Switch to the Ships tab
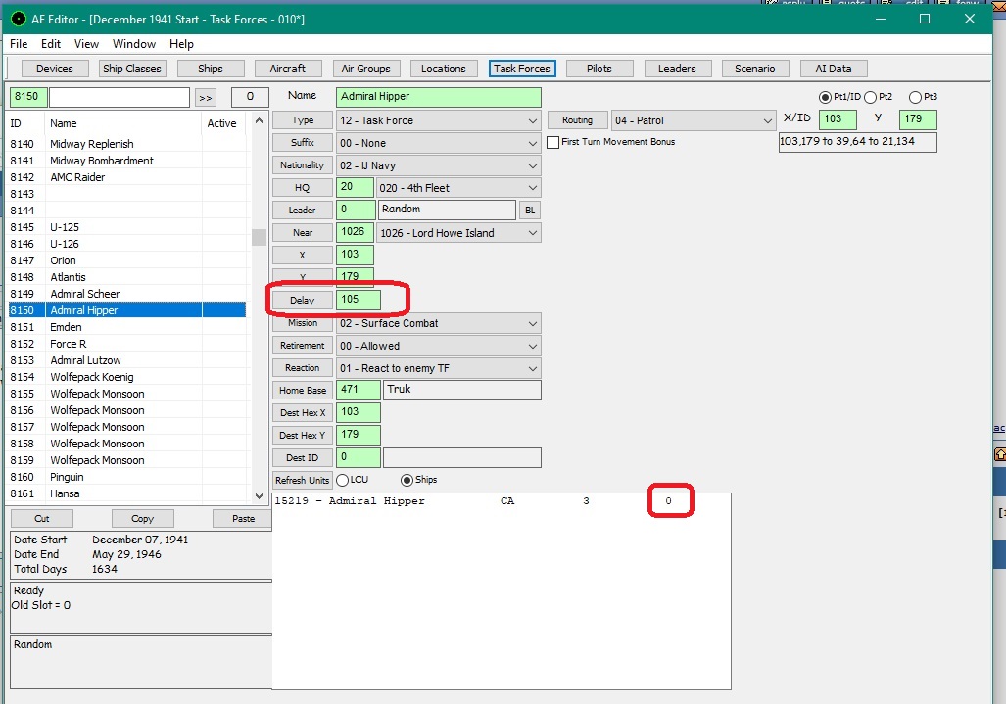This screenshot has height=704, width=1006. click(211, 69)
